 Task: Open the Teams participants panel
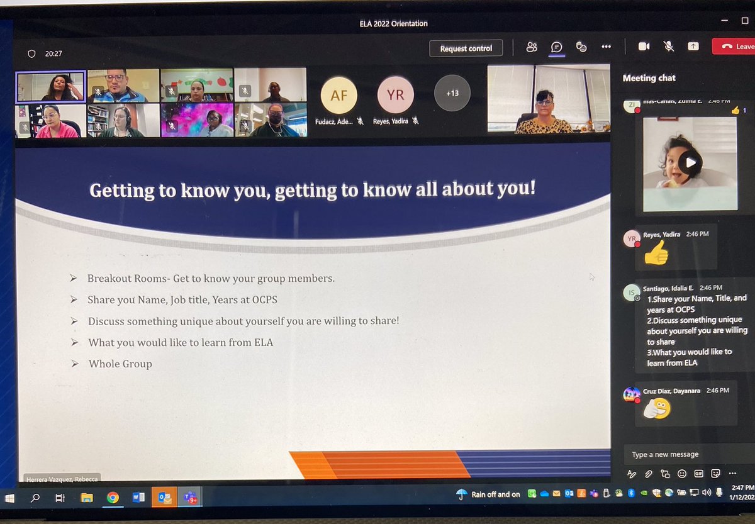pos(532,47)
